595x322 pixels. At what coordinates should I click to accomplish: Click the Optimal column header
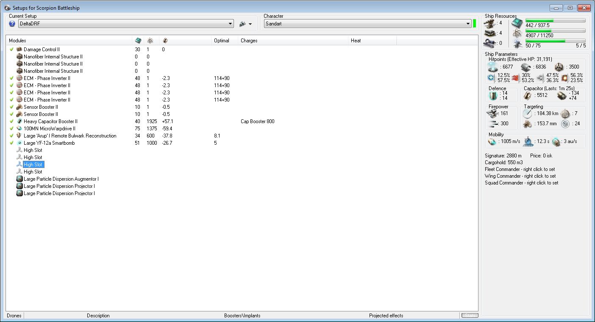tap(225, 41)
